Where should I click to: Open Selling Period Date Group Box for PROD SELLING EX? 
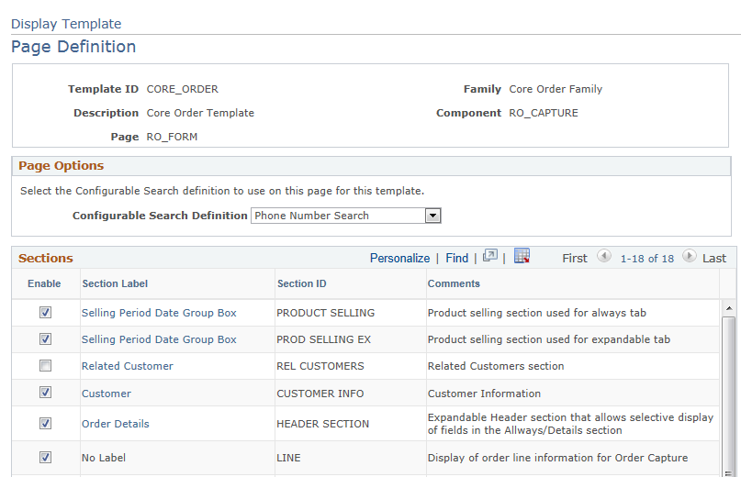[x=159, y=339]
